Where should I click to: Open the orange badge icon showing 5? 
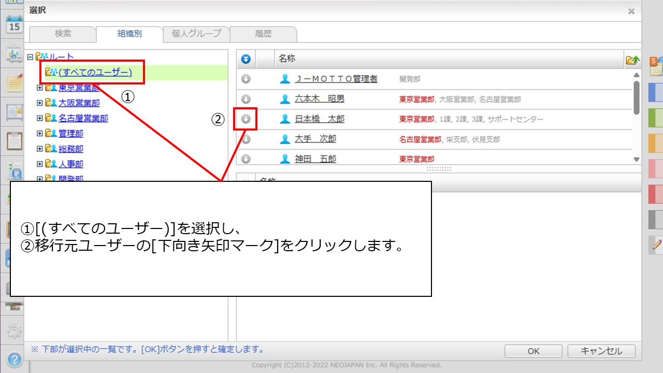pyautogui.click(x=656, y=66)
